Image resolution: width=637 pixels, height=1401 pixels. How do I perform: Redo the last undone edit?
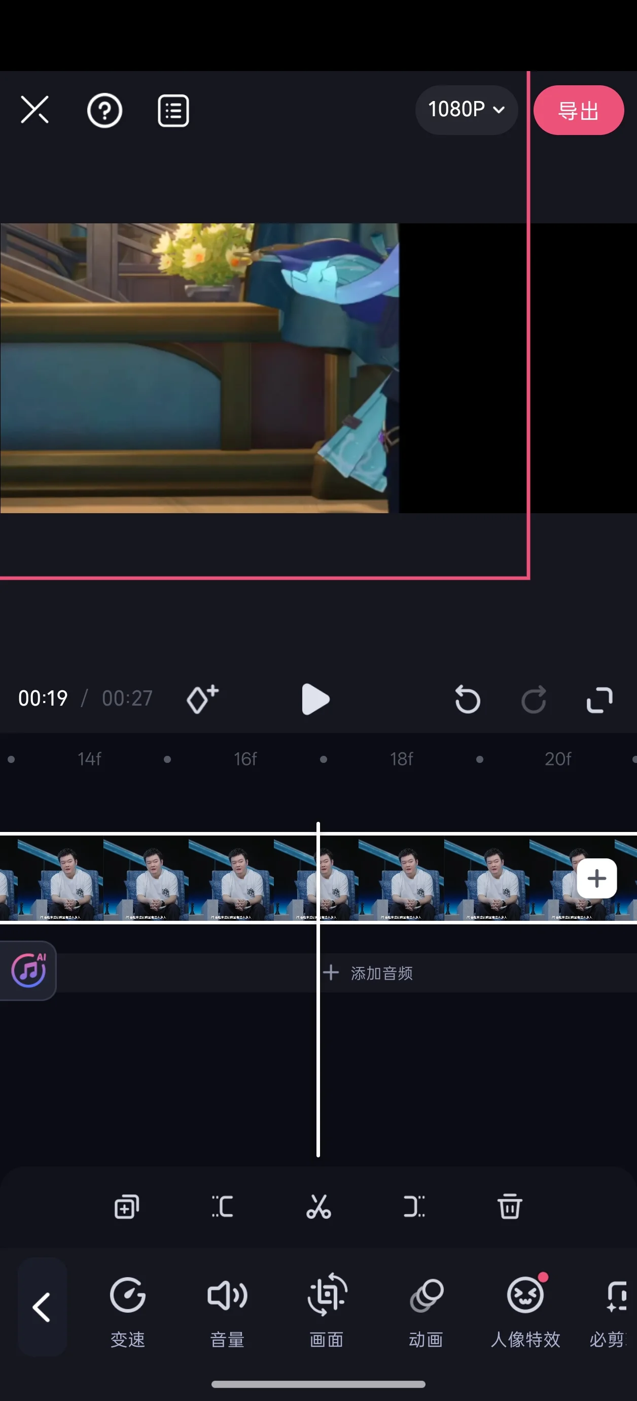(534, 699)
